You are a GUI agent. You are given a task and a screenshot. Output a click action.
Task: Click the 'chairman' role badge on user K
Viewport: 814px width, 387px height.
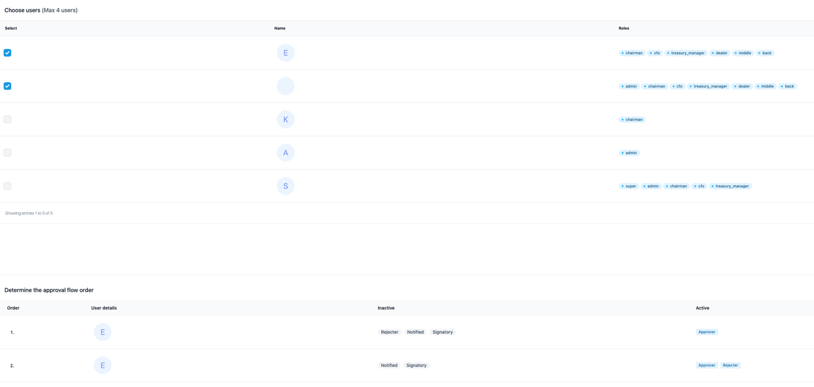pyautogui.click(x=632, y=119)
